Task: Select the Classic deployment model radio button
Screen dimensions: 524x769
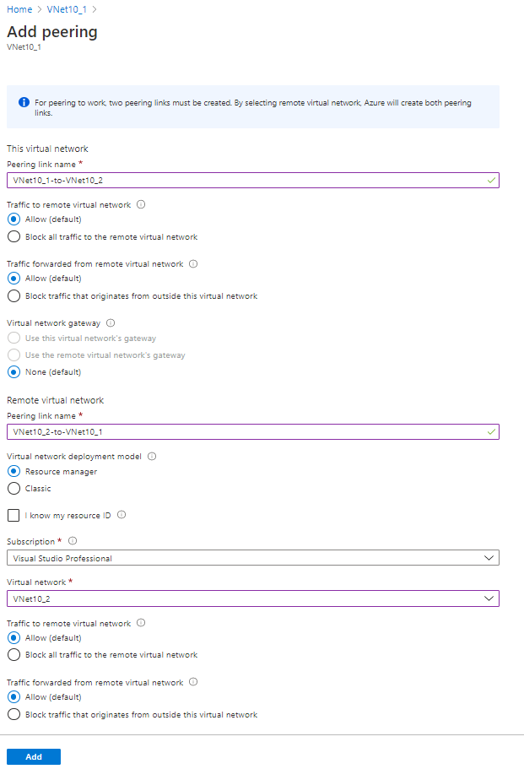Action: [x=14, y=488]
